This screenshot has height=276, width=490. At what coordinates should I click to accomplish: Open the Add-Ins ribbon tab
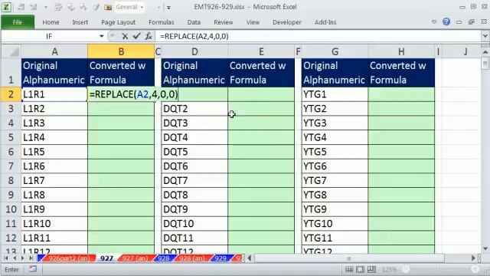[x=325, y=22]
